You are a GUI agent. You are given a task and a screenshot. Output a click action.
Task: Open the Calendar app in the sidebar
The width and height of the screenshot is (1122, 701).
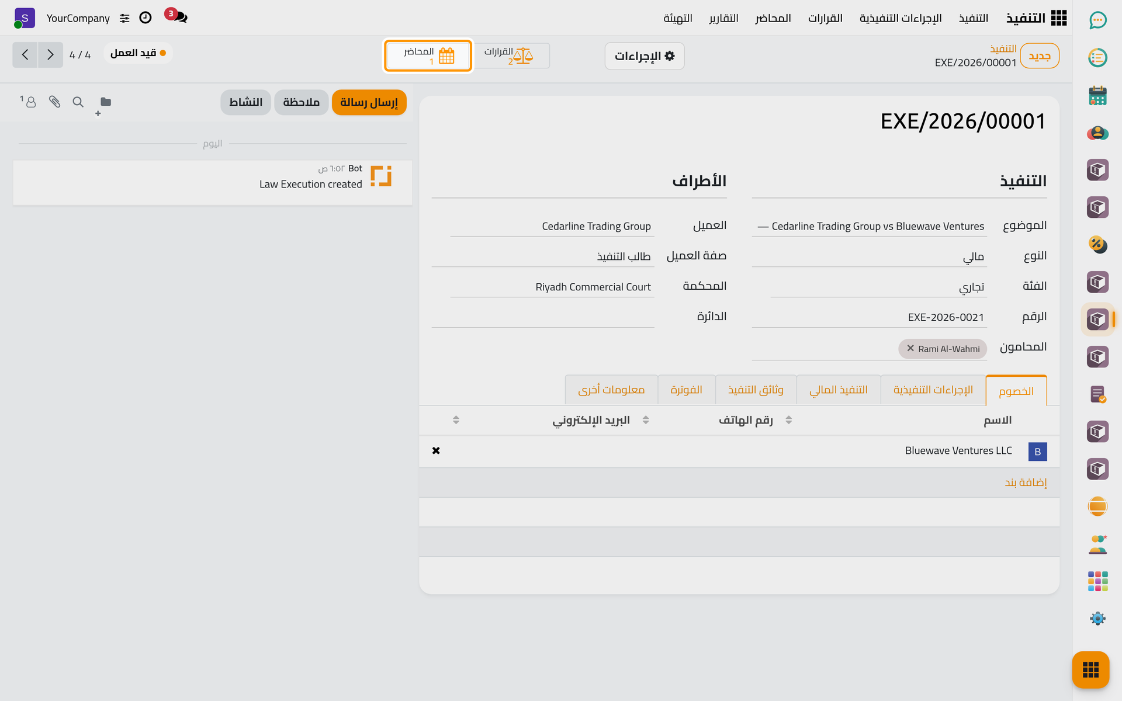point(1097,95)
